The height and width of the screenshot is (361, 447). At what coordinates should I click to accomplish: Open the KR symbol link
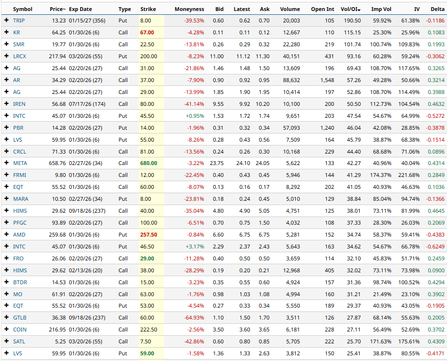(17, 32)
